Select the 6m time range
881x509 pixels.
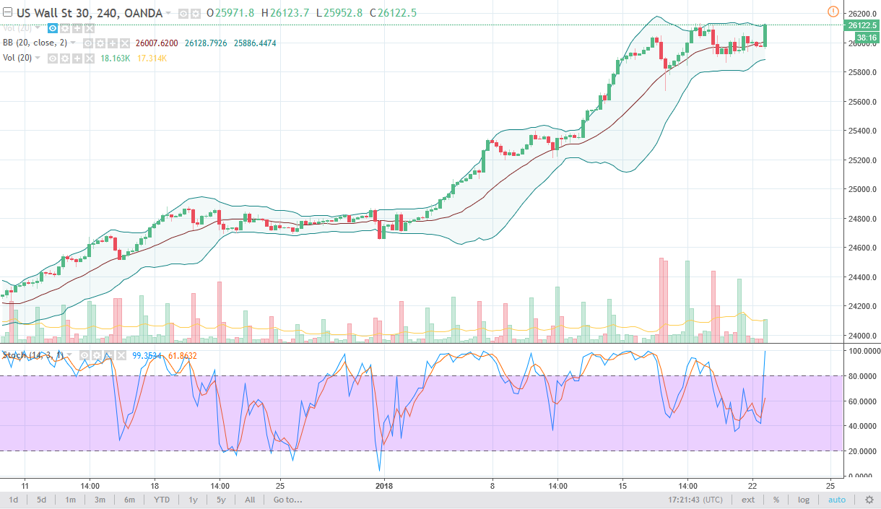(129, 500)
